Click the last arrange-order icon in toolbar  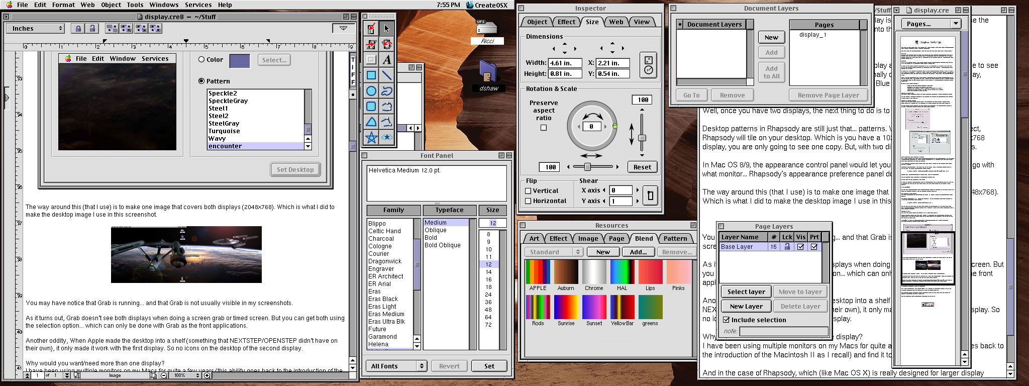[155, 29]
